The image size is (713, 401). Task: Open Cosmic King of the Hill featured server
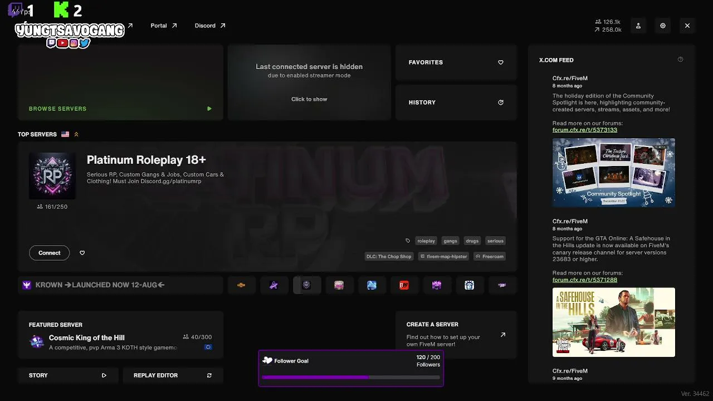point(120,335)
